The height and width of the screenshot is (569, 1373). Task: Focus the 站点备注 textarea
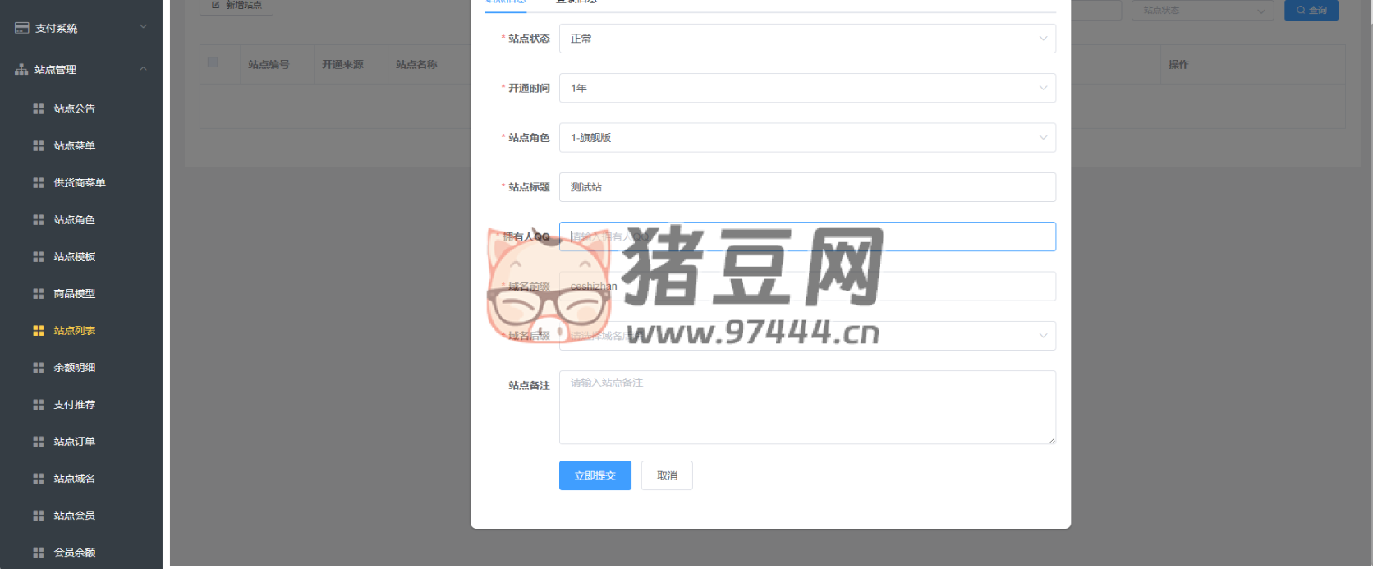pyautogui.click(x=806, y=407)
